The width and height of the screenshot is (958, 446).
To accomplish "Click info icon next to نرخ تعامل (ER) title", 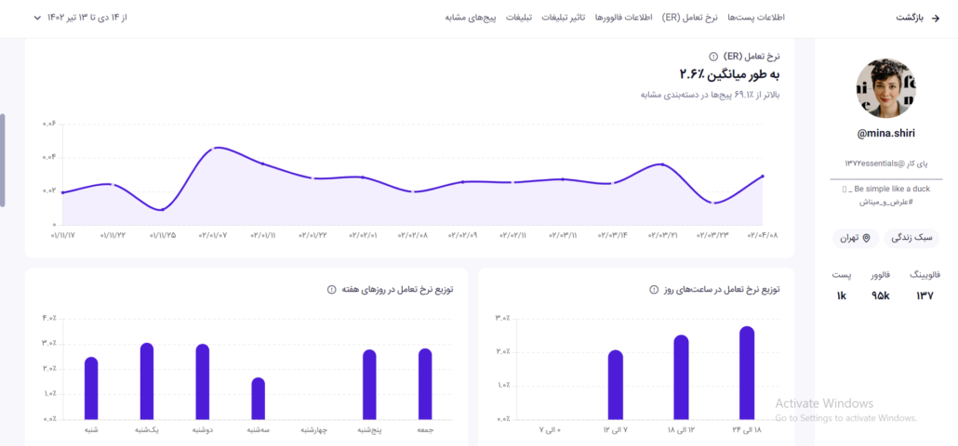I will pyautogui.click(x=713, y=56).
